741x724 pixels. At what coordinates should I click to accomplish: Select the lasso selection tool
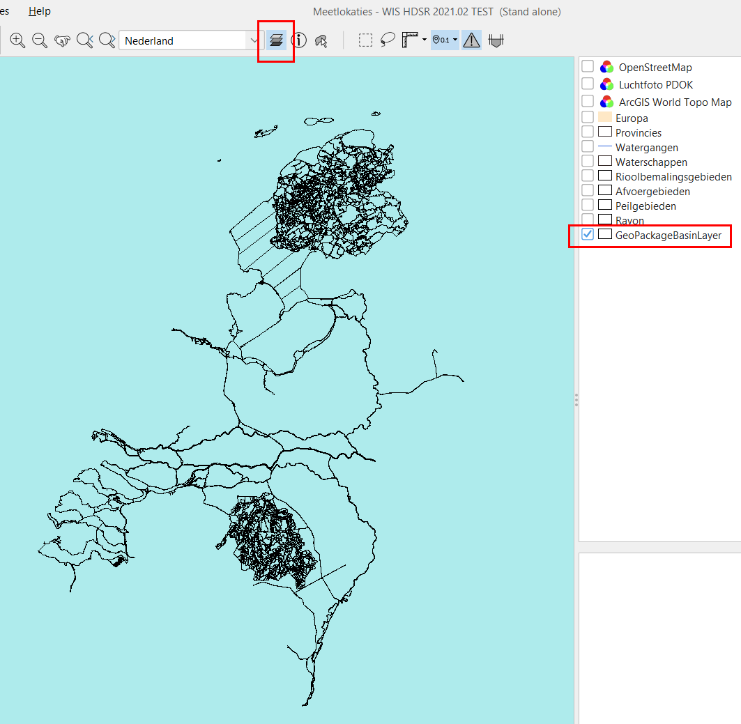click(388, 40)
